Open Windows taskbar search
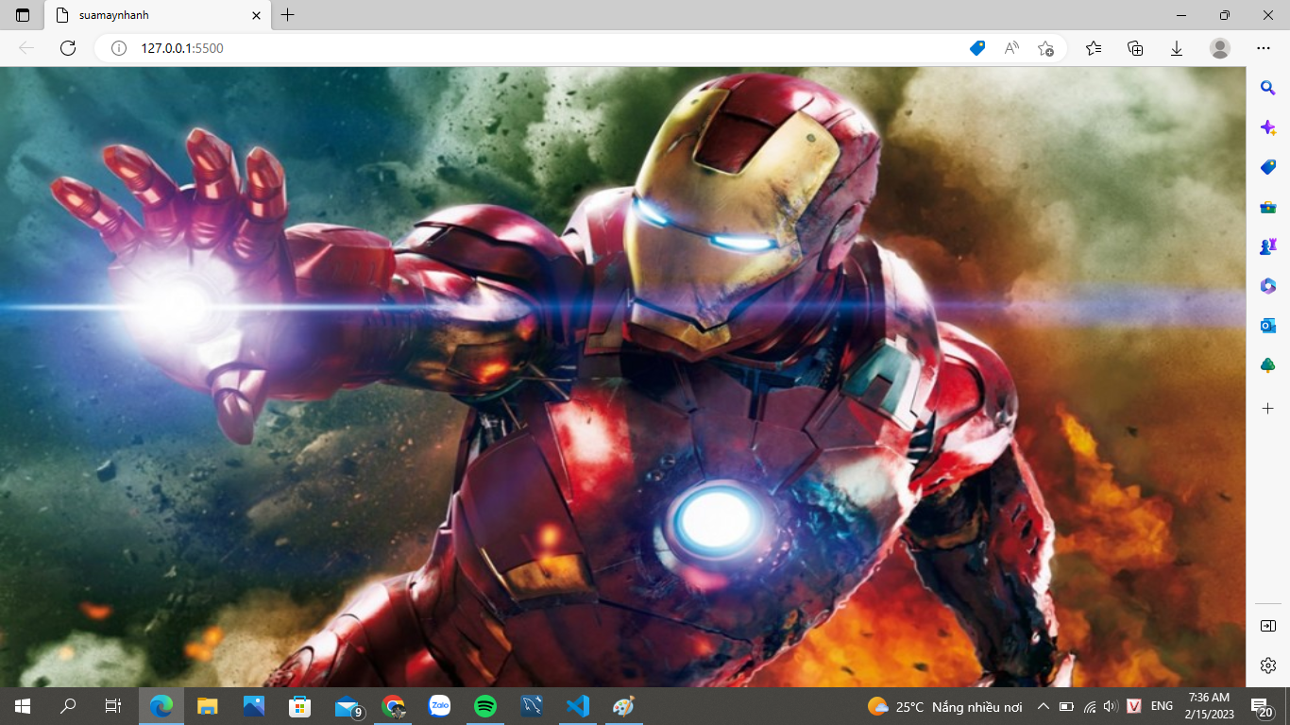This screenshot has height=725, width=1290. 68,706
